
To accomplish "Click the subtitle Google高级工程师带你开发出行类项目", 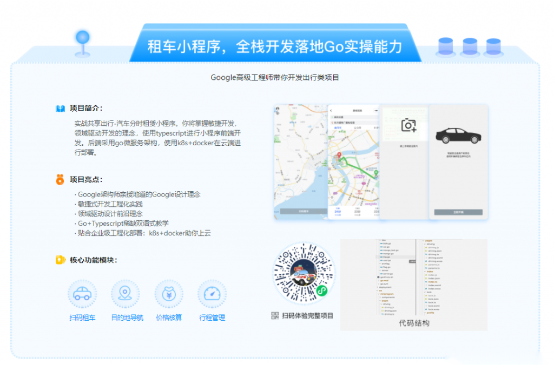I will (275, 77).
